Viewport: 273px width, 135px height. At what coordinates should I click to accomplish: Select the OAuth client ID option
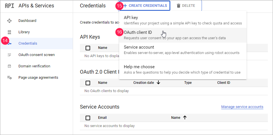point(138,32)
